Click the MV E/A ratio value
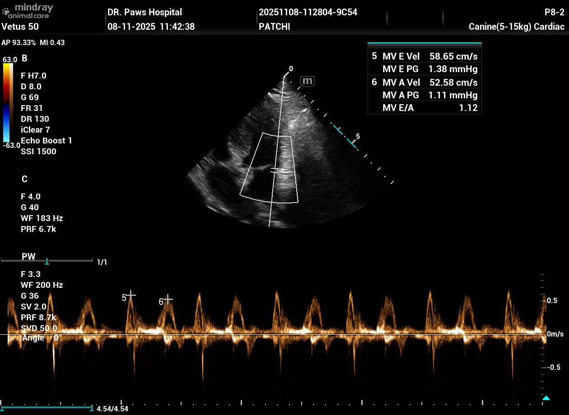569x415 pixels. (469, 108)
